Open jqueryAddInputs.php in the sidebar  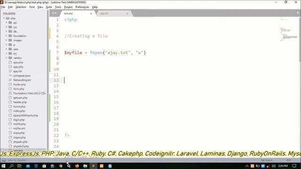click(26, 115)
